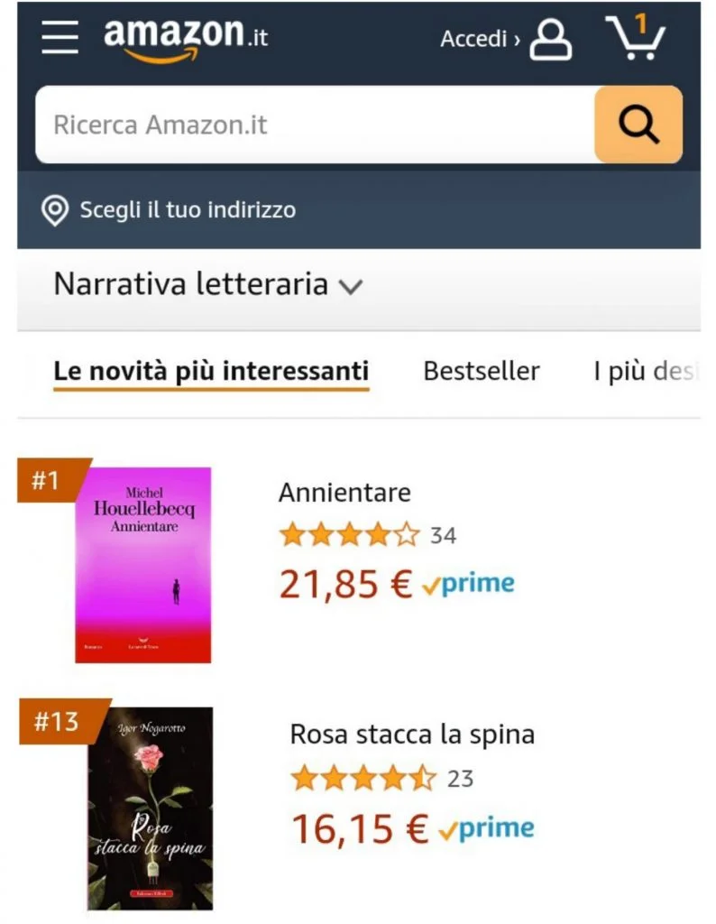Click in the Ricerca Amazon.it search field
The image size is (716, 924).
[315, 125]
